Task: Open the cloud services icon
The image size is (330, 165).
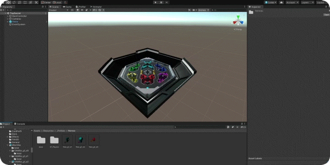Action: pos(281,2)
